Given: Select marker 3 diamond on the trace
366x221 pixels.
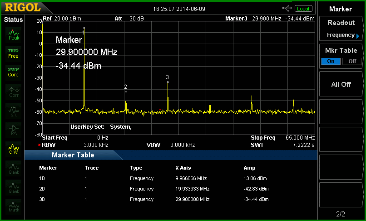Looking at the screenshot, I should (x=168, y=82).
